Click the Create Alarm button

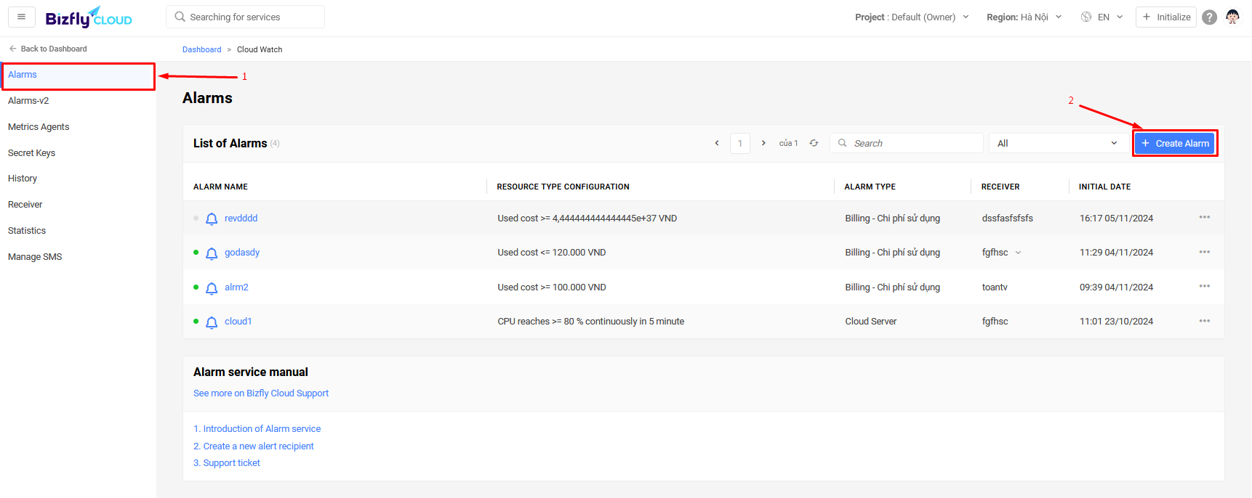(x=1175, y=143)
